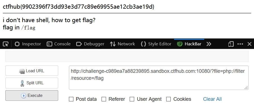Screen dimensions: 254x105
Task: Switch to Style Editor tab
Action: [156, 44]
